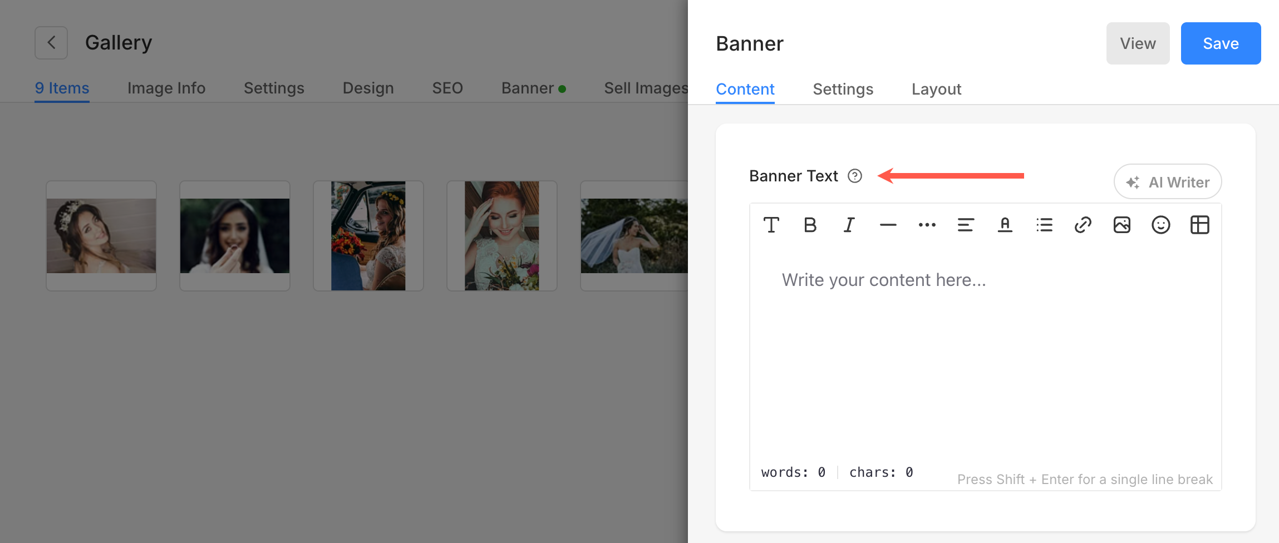Viewport: 1279px width, 543px height.
Task: Toggle italic formatting in the editor
Action: (x=849, y=225)
